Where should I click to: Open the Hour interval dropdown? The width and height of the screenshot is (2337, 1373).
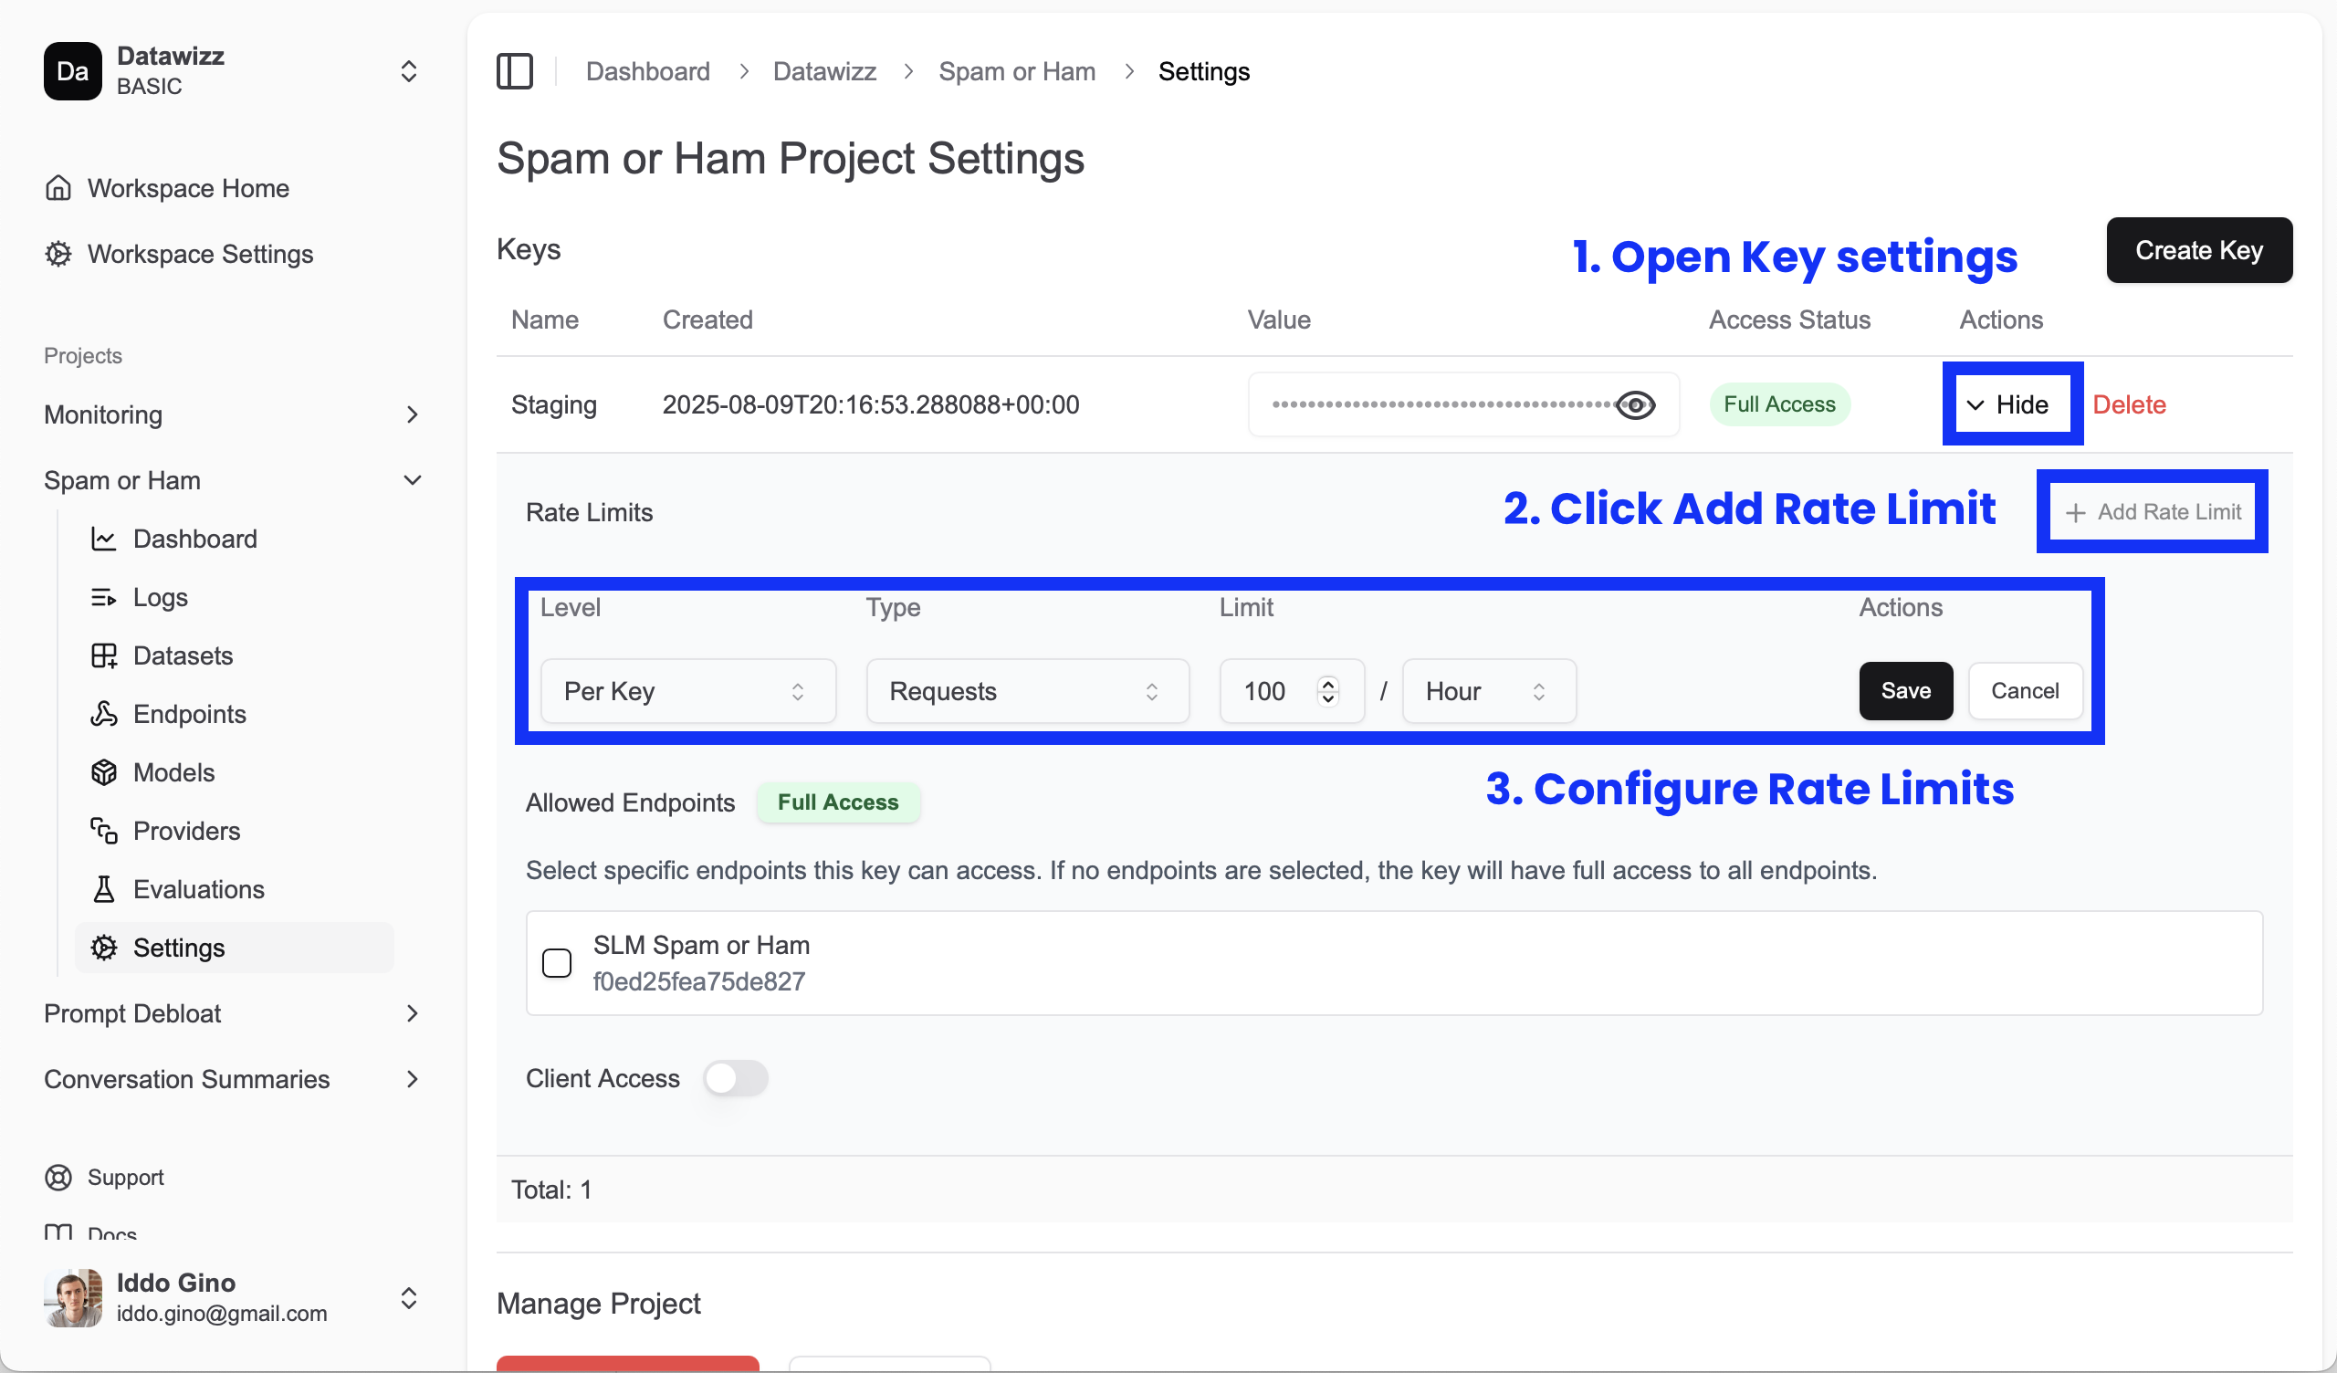[1487, 690]
